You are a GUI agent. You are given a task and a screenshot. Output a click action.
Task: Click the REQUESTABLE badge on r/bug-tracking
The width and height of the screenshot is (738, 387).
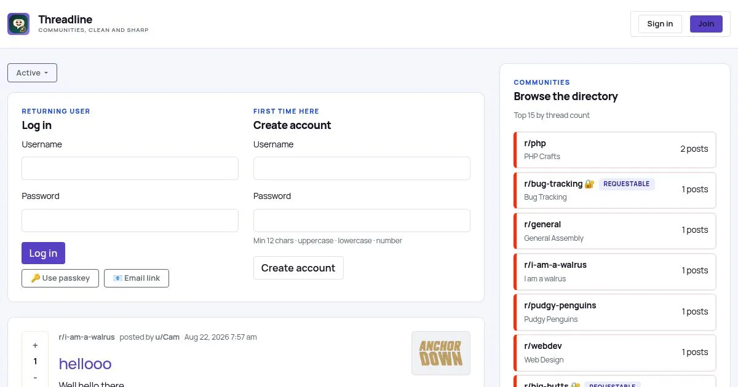[x=627, y=184]
